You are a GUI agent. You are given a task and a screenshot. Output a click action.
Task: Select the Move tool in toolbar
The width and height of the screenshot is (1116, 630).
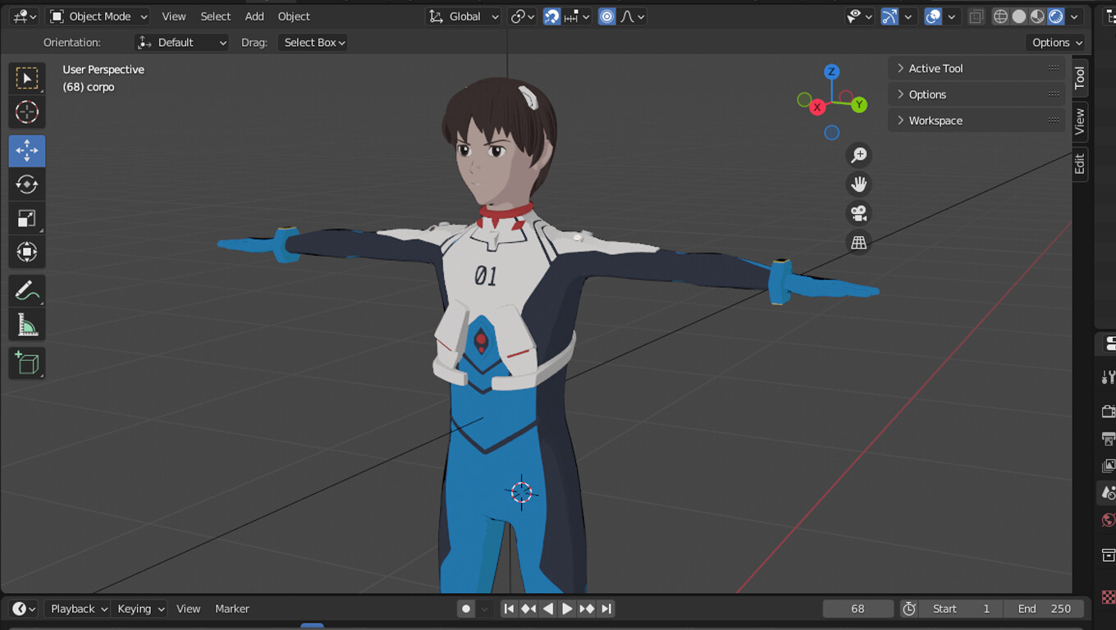coord(27,151)
